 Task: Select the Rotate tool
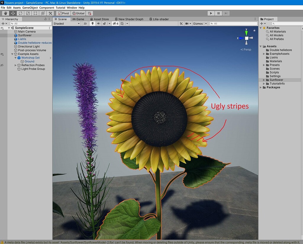click(20, 13)
